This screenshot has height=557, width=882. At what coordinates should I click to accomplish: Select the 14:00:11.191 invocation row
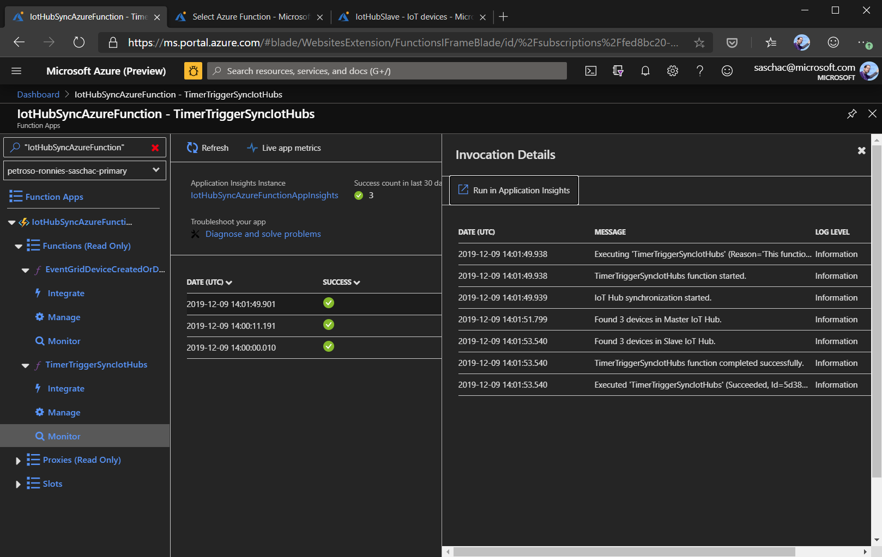click(314, 326)
